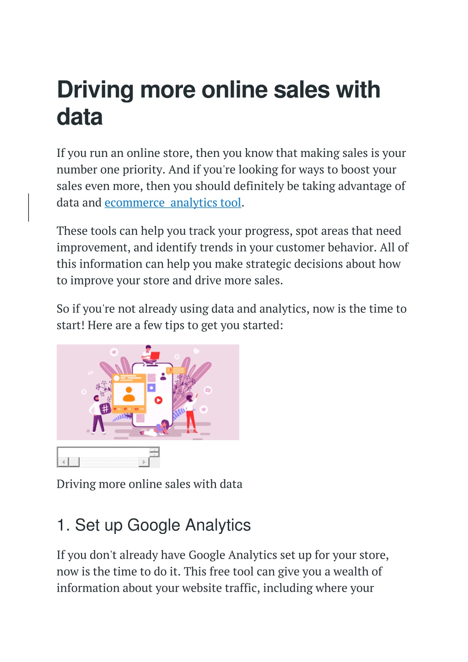Click the horizontal scrollbar track
This screenshot has width=468, height=662.
click(109, 462)
